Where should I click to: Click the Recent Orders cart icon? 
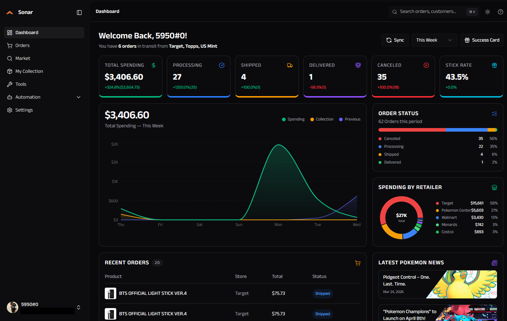click(358, 263)
